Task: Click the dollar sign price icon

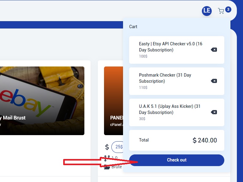Action: coord(107,147)
